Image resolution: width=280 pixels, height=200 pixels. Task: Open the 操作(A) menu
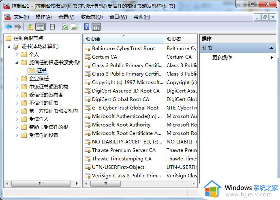pos(44,17)
